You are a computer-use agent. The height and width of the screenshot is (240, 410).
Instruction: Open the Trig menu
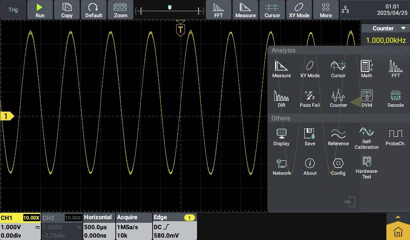pos(12,10)
